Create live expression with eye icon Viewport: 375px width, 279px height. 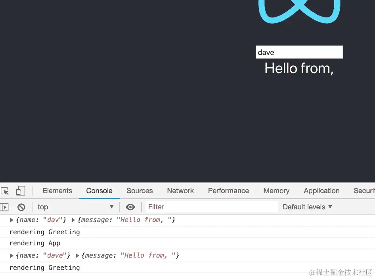coord(130,207)
